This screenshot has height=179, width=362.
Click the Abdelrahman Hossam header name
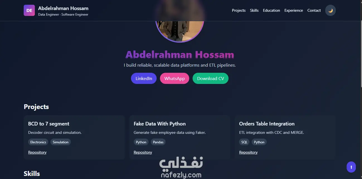(63, 8)
